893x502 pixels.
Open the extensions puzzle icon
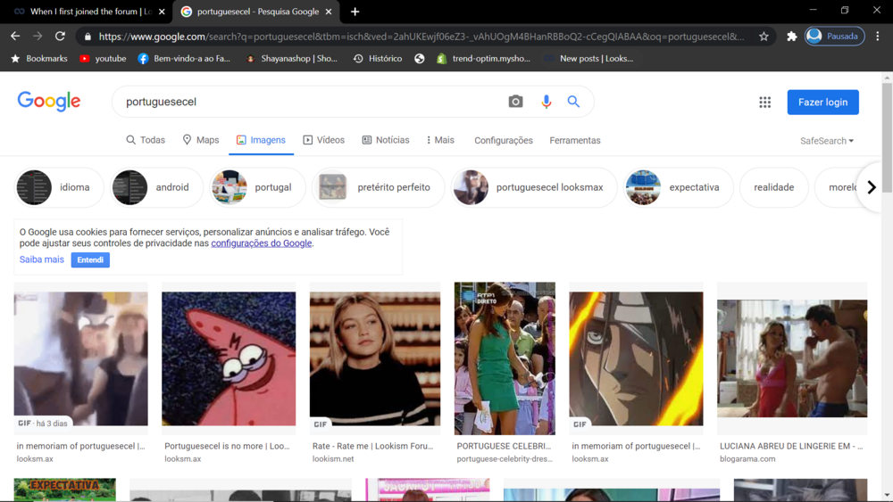(x=791, y=37)
